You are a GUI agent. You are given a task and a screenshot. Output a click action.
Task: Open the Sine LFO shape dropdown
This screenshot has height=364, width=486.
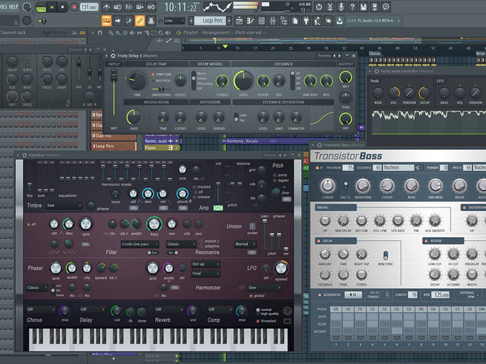[264, 287]
